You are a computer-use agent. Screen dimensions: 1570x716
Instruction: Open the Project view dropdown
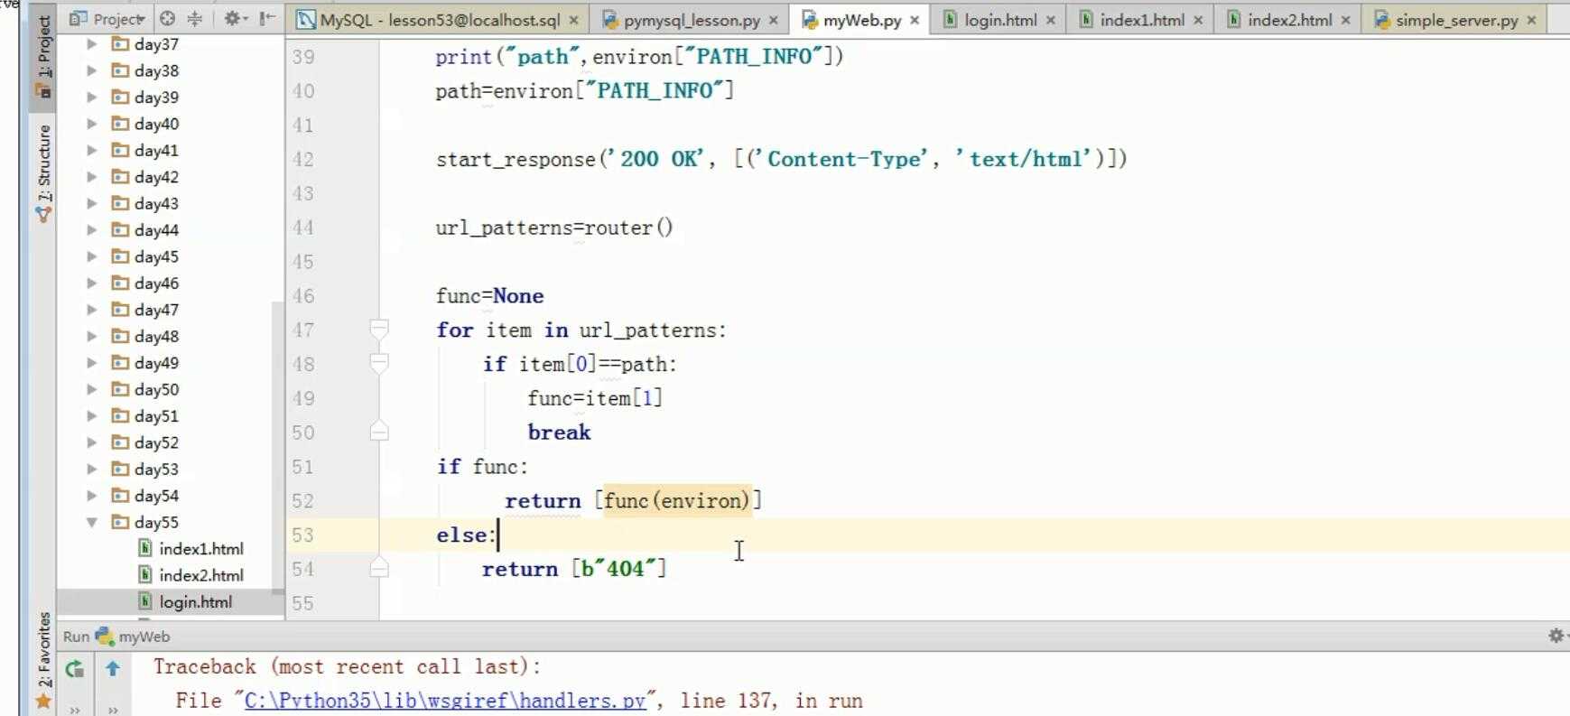[x=108, y=18]
